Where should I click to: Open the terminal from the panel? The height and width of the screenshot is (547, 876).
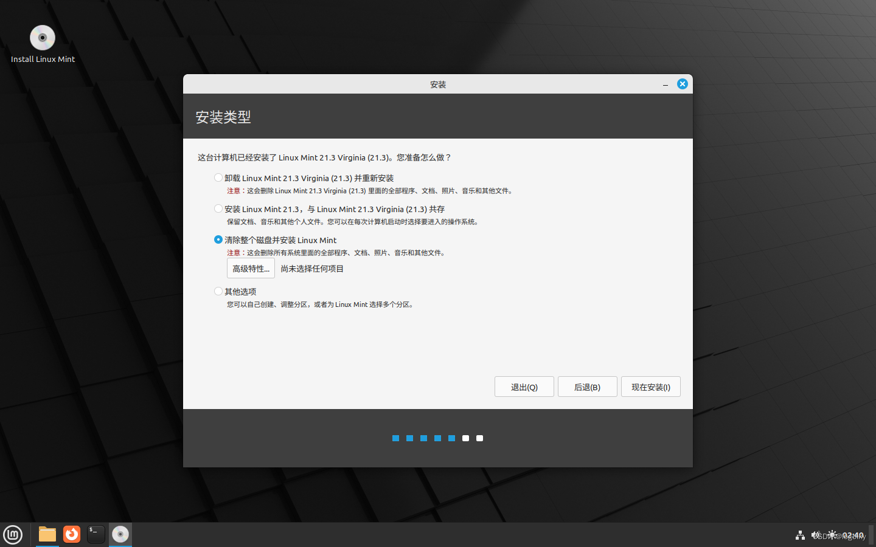point(96,534)
